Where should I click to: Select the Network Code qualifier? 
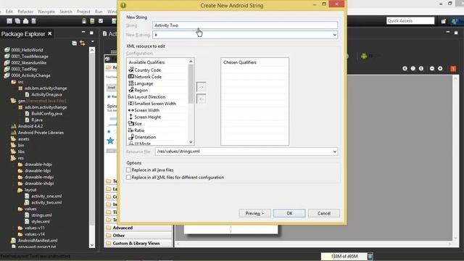145,77
